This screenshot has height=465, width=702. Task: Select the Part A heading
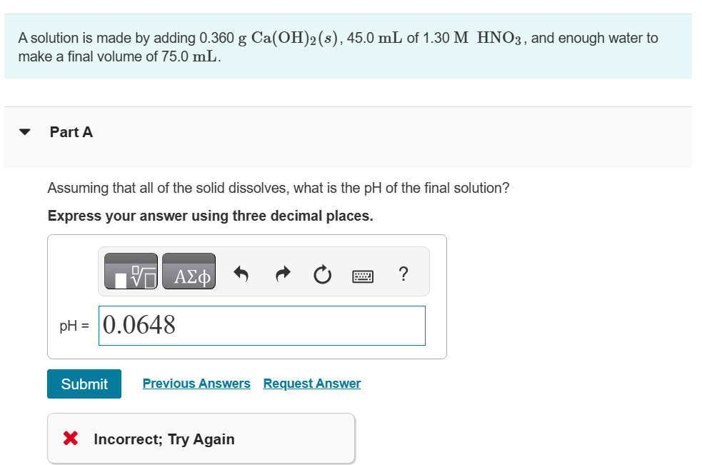point(71,131)
